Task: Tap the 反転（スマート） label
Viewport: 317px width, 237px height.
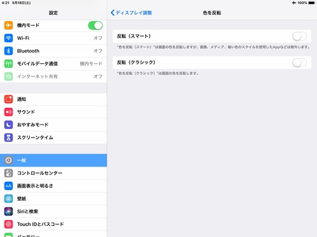Action: (x=134, y=36)
